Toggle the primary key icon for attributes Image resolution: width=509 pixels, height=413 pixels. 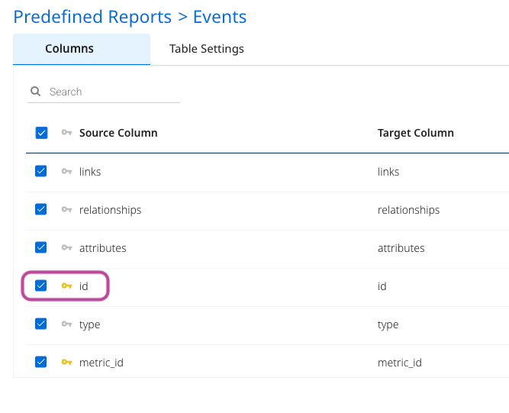(66, 248)
